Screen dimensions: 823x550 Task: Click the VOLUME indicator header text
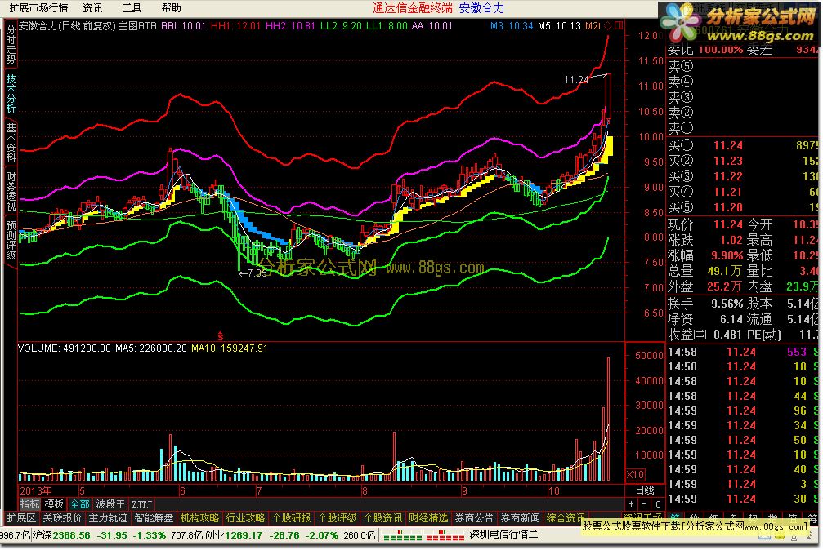pyautogui.click(x=65, y=348)
